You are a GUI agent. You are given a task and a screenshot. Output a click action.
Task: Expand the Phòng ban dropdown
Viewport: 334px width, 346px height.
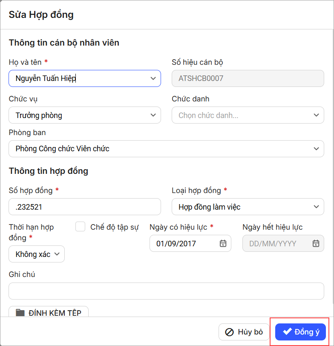click(x=316, y=149)
